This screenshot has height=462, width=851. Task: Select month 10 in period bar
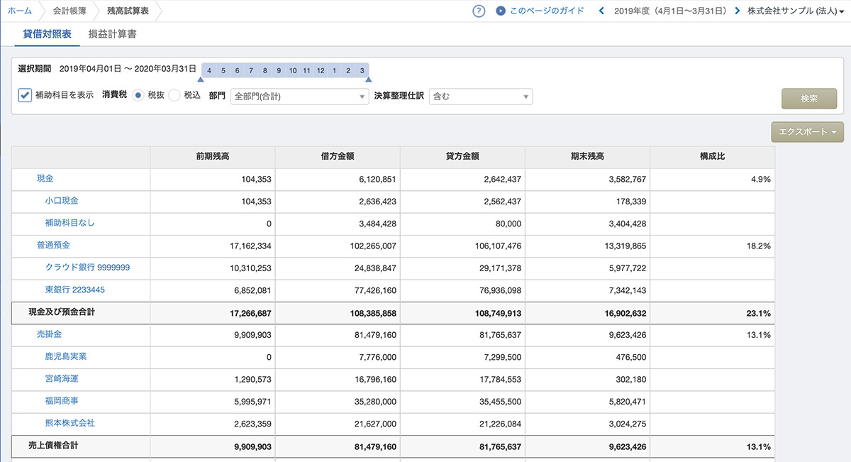(293, 70)
